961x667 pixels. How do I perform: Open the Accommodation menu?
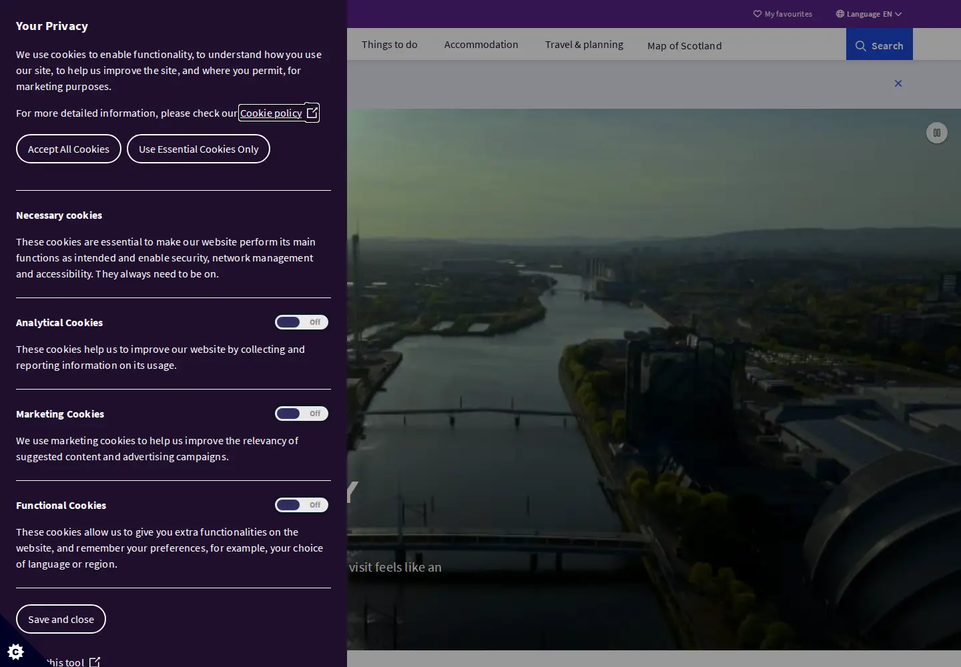pos(481,45)
